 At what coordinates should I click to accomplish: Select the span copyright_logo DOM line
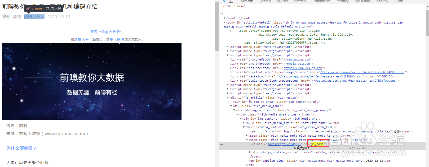(330, 131)
